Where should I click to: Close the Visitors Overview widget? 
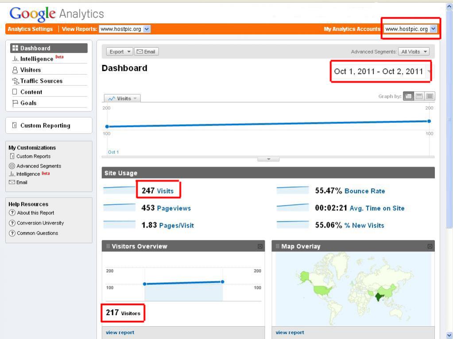[x=260, y=246]
